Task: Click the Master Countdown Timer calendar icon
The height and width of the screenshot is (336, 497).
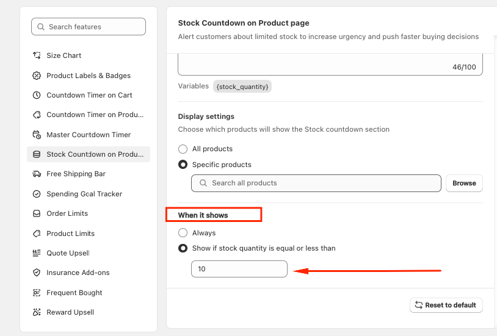Action: point(37,135)
